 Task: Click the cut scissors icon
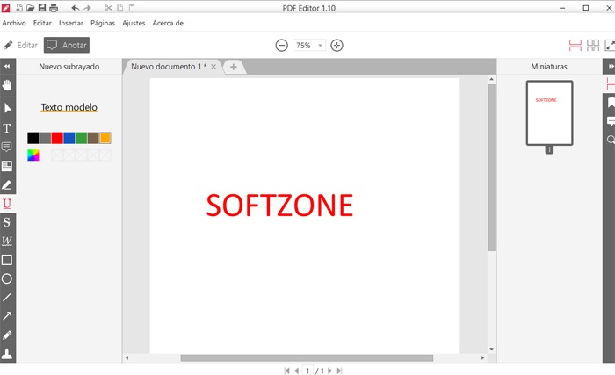tap(109, 8)
